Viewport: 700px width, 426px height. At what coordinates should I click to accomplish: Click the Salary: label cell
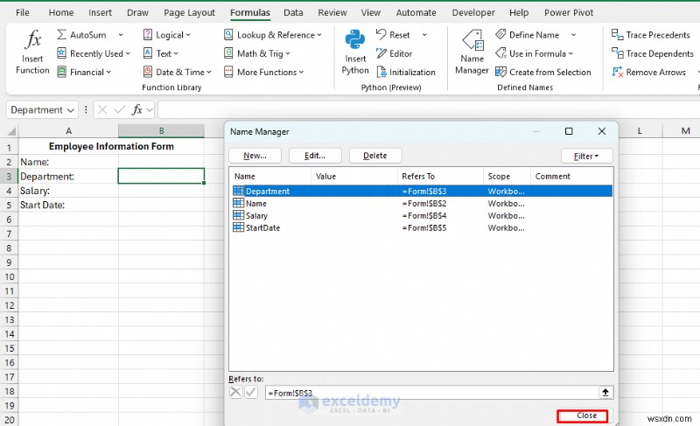coord(68,191)
